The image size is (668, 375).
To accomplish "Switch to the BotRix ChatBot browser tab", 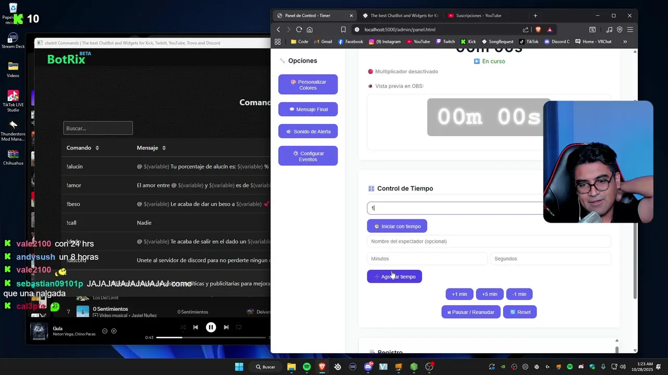I will click(400, 16).
